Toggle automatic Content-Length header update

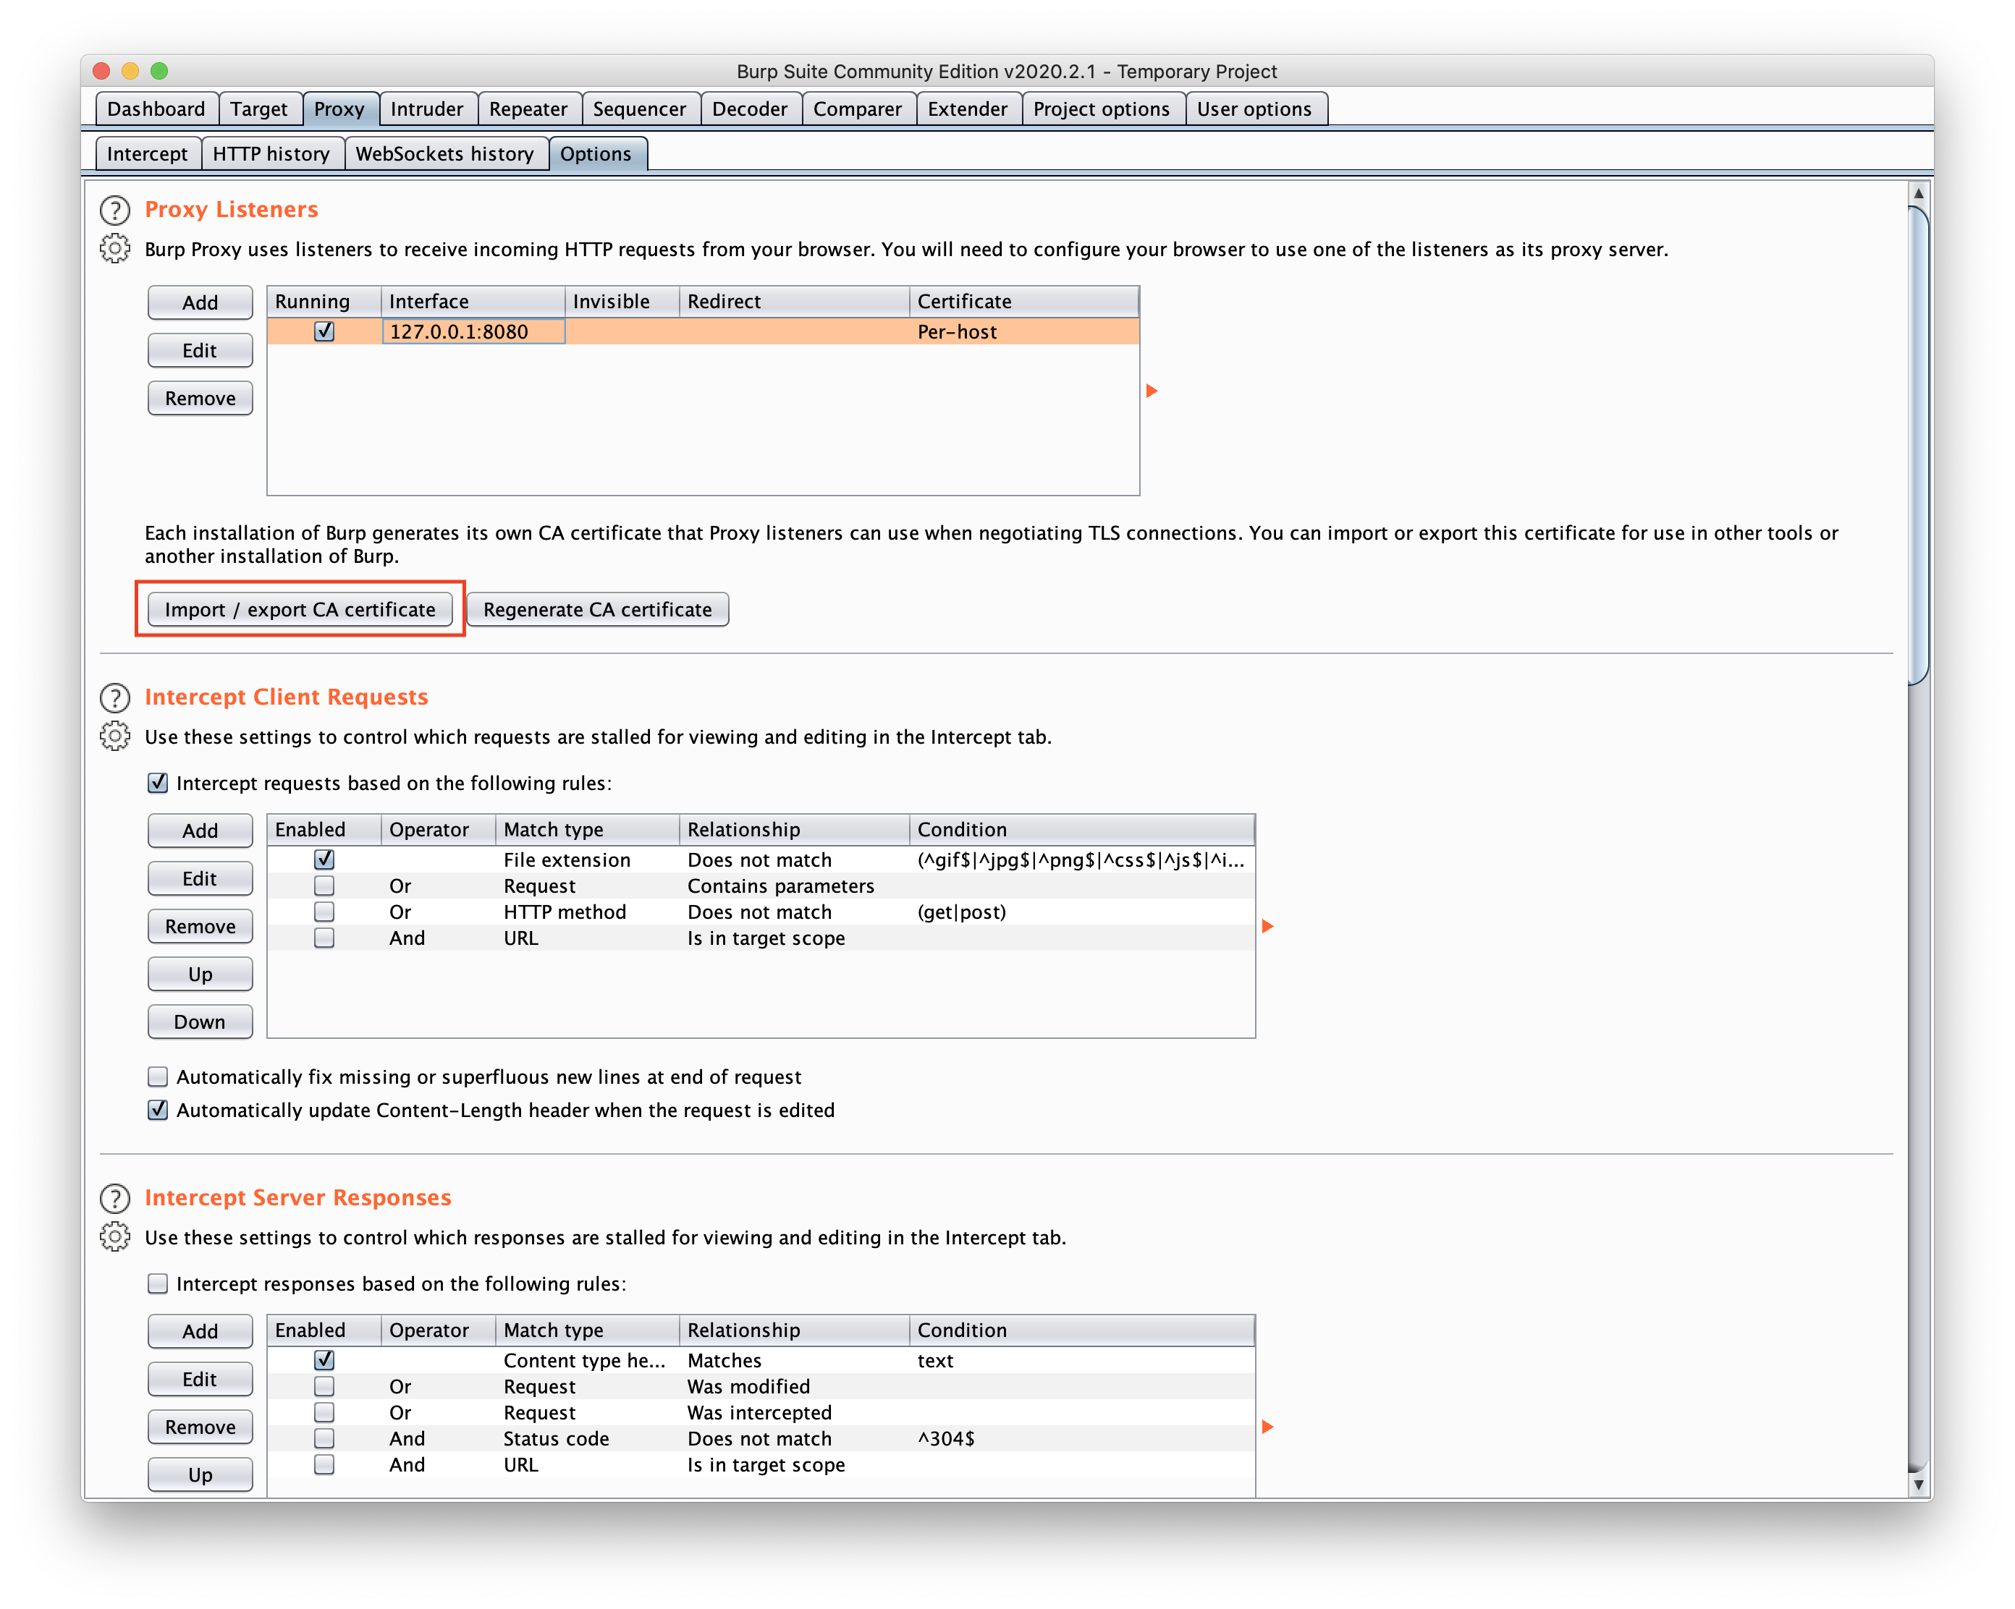(158, 1110)
